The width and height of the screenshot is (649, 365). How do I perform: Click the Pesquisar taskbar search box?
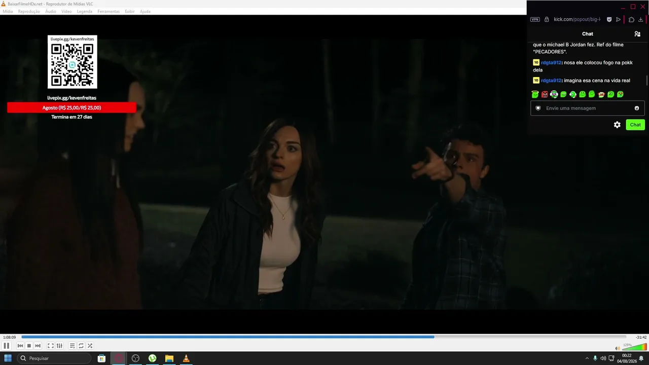(55, 358)
